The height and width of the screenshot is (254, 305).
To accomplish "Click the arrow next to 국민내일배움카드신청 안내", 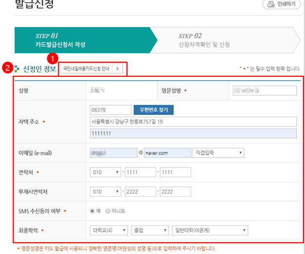I will tap(118, 69).
